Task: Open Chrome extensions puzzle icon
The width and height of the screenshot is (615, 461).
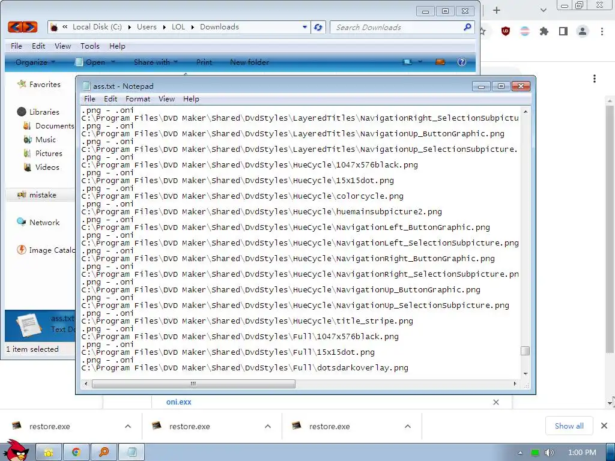Action: [x=544, y=31]
